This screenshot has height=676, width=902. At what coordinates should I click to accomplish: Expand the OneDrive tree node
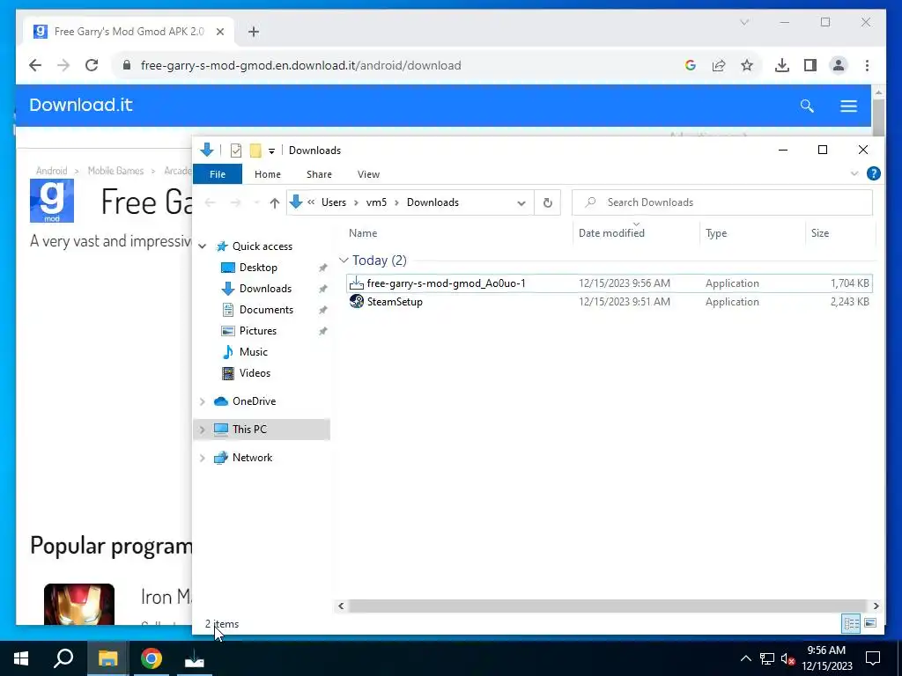203,401
